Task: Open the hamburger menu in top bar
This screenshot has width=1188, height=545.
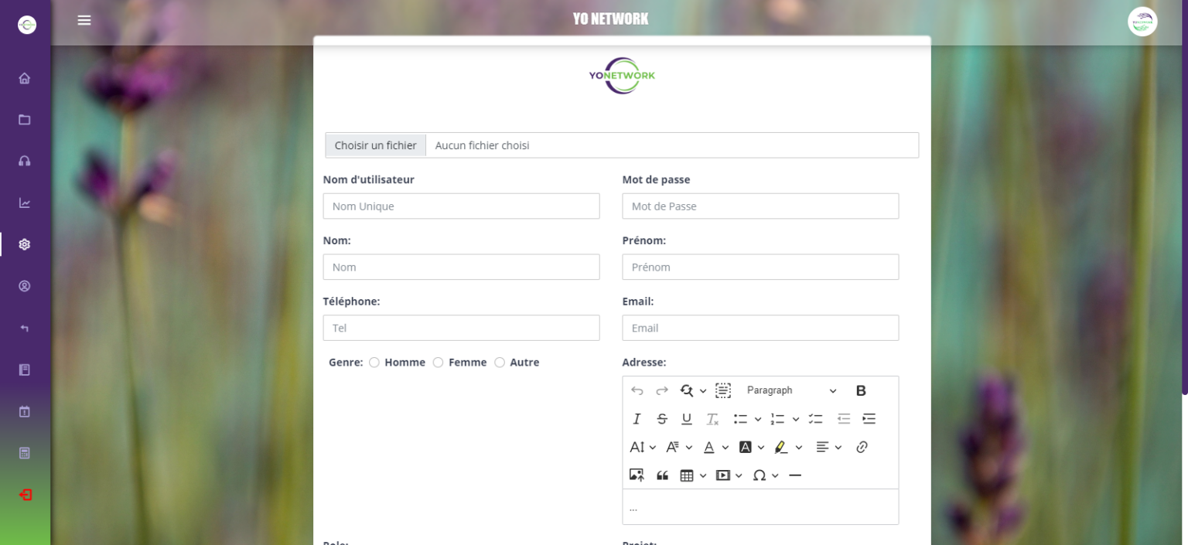Action: pos(84,20)
